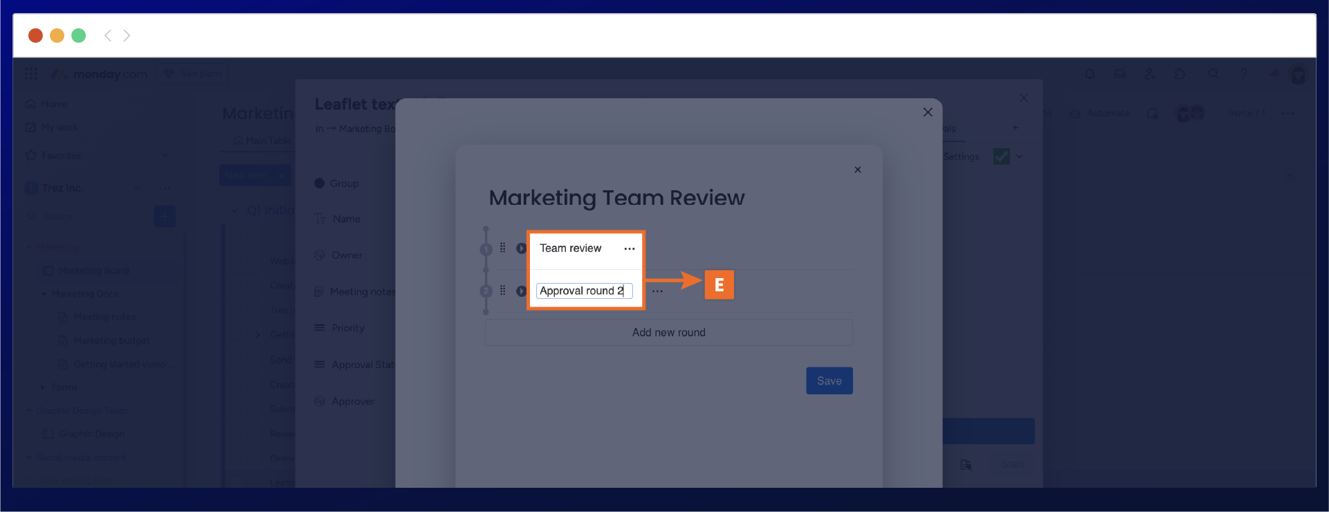The height and width of the screenshot is (512, 1329).
Task: Collapse the Marketing Docs folder
Action: tap(44, 294)
